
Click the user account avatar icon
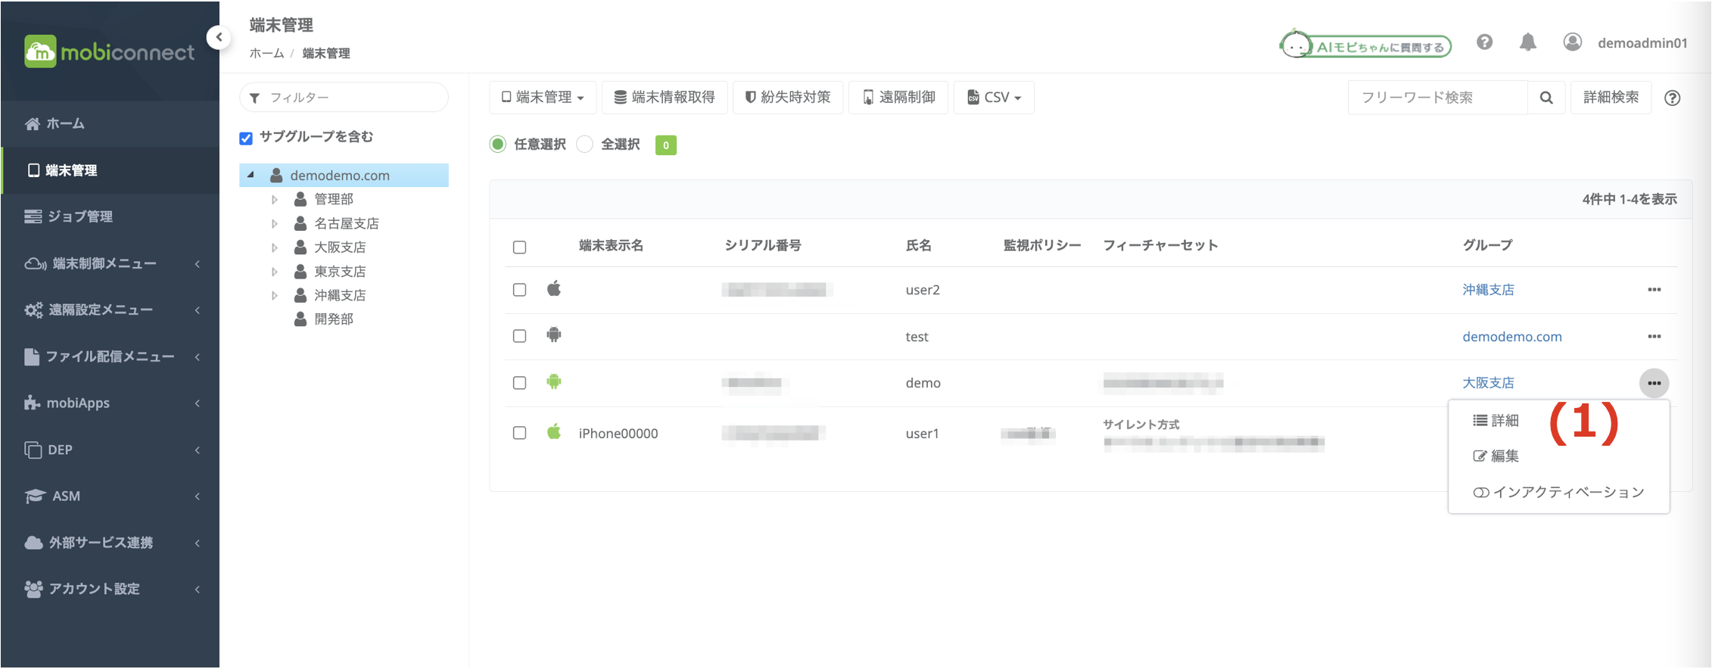point(1573,42)
